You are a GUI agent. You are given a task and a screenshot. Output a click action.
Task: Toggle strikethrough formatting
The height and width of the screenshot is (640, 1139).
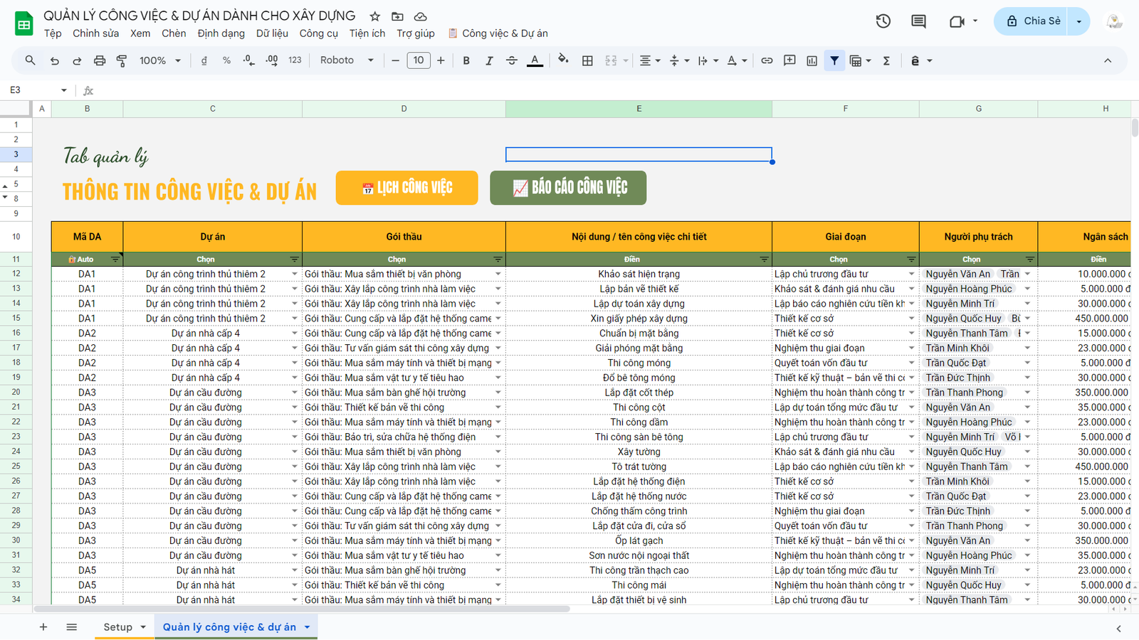(512, 61)
